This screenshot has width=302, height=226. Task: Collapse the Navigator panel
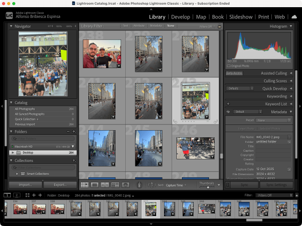point(11,26)
